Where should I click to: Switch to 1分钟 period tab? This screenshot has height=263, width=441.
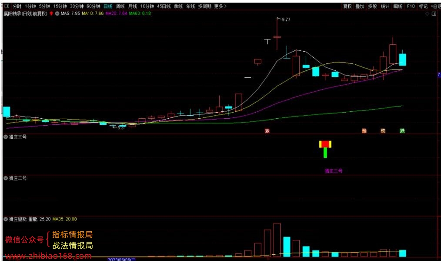tap(30, 6)
